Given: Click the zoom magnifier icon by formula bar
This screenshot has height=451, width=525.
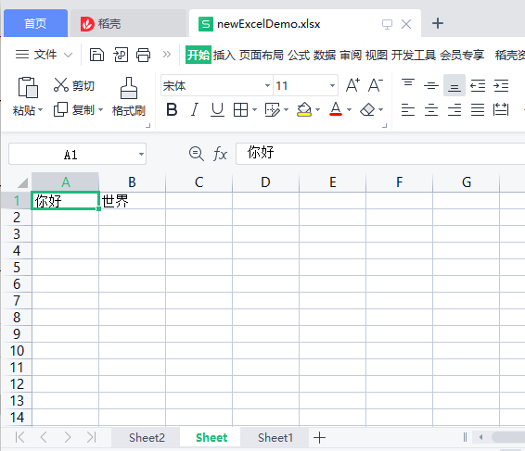Looking at the screenshot, I should click(197, 154).
